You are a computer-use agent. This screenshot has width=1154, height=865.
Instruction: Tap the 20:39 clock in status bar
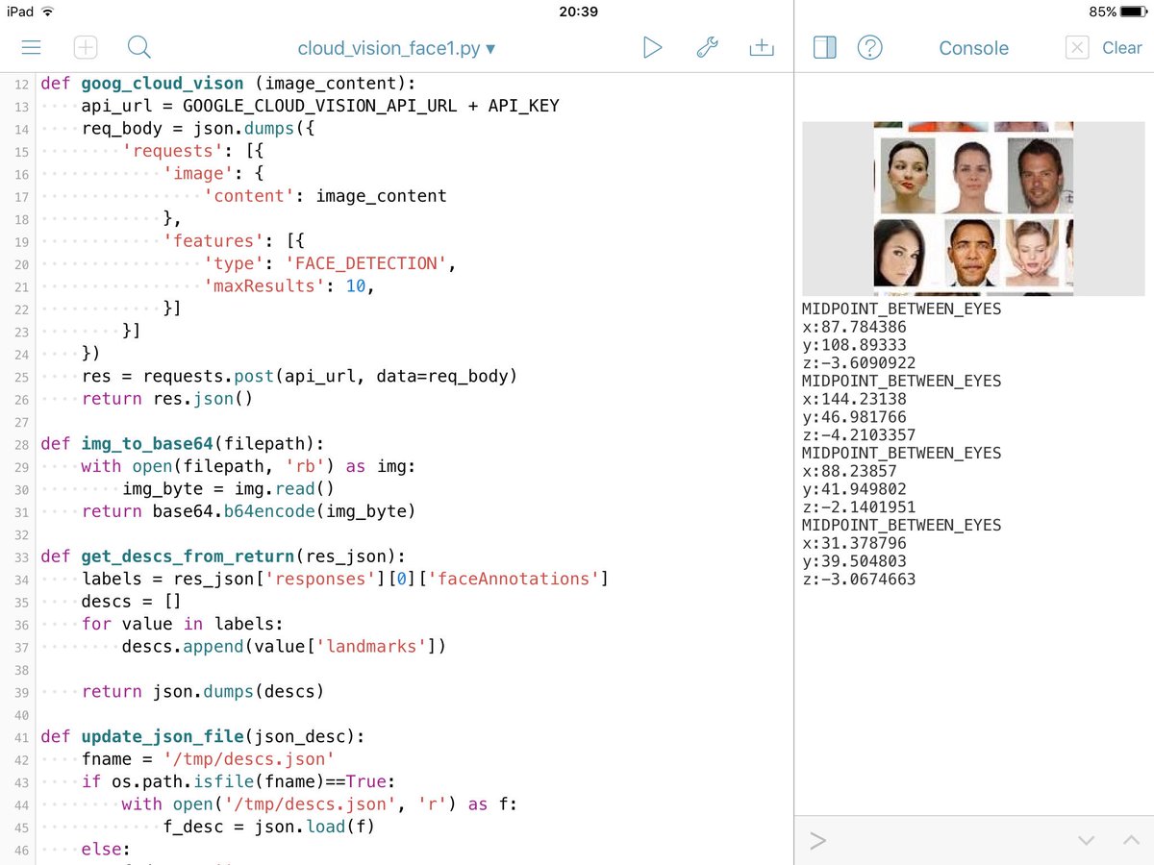click(x=578, y=12)
